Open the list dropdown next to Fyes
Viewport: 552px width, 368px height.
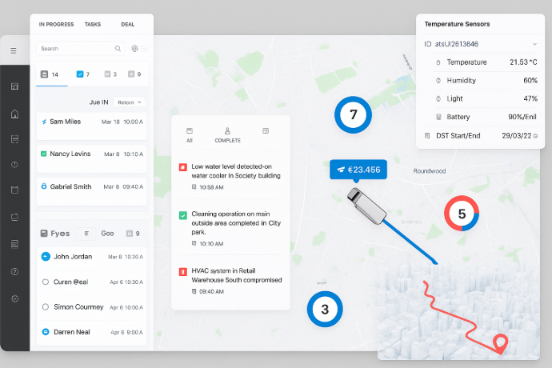(86, 234)
